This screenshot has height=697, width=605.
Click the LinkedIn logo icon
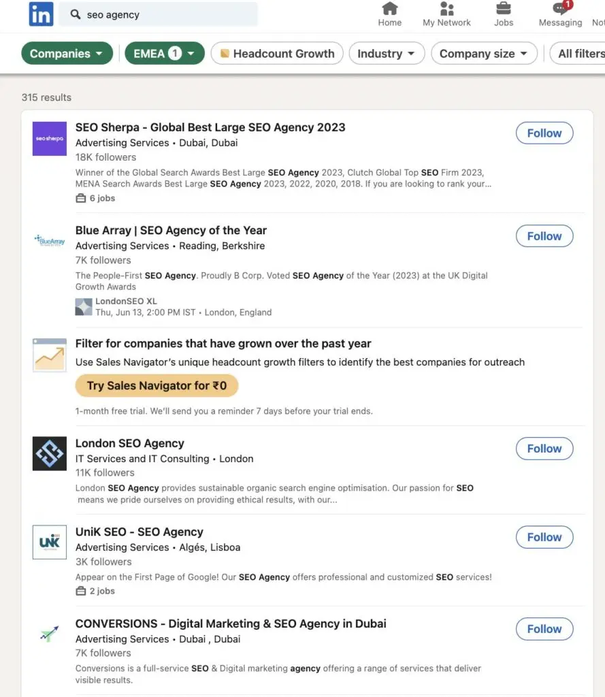pos(41,14)
